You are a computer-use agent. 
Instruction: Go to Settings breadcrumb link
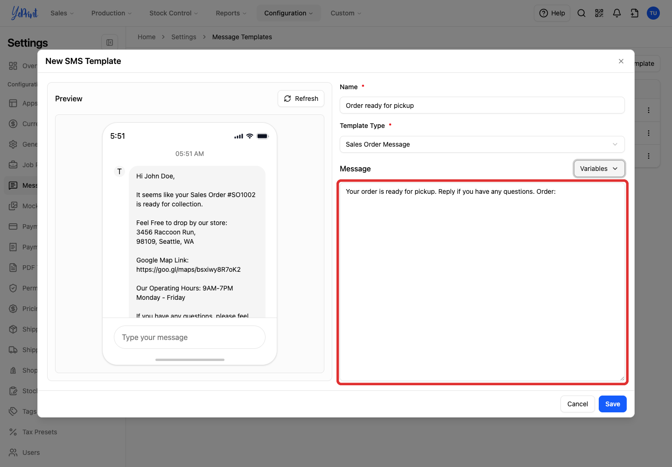(x=184, y=37)
